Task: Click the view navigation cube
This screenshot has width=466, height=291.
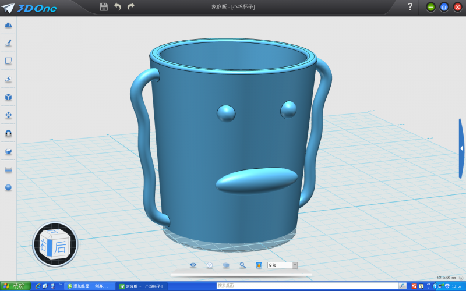Action: tap(55, 244)
